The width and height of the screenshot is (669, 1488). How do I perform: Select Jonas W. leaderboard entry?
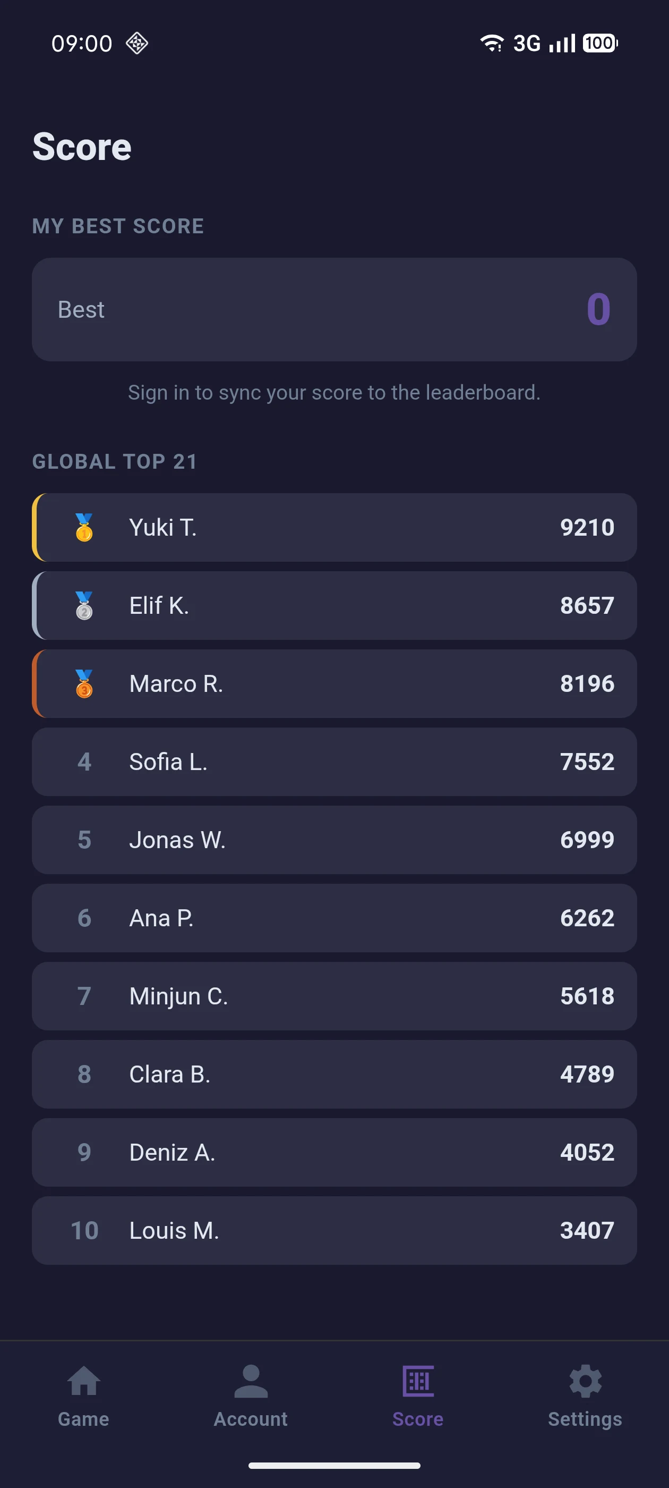(x=334, y=840)
